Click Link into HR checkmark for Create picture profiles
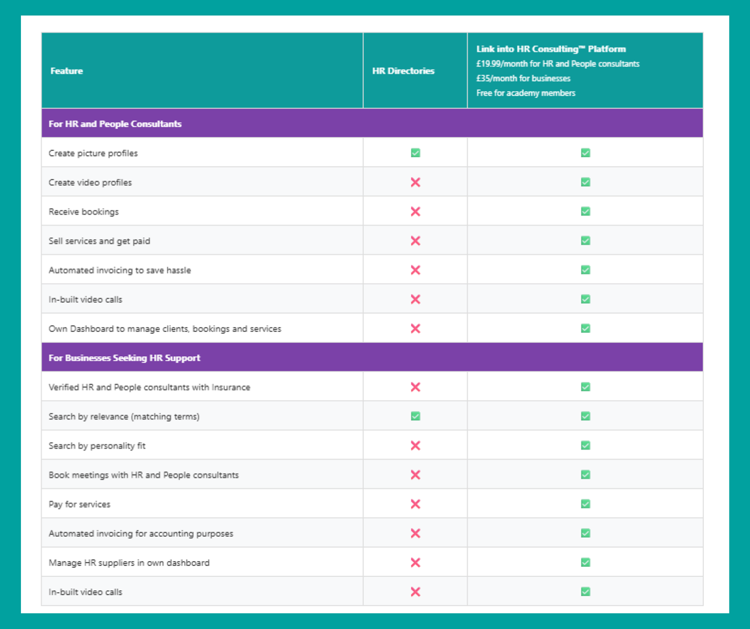 click(585, 153)
